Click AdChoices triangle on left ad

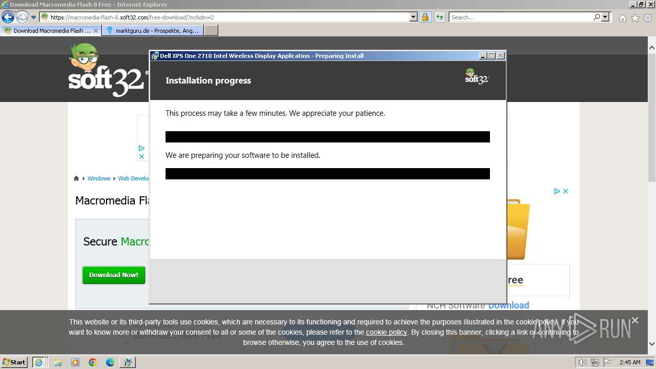click(x=142, y=149)
